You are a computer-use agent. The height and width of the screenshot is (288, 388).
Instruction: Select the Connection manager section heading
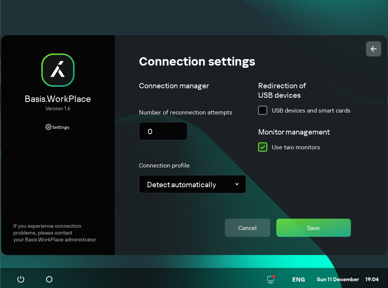click(x=174, y=86)
